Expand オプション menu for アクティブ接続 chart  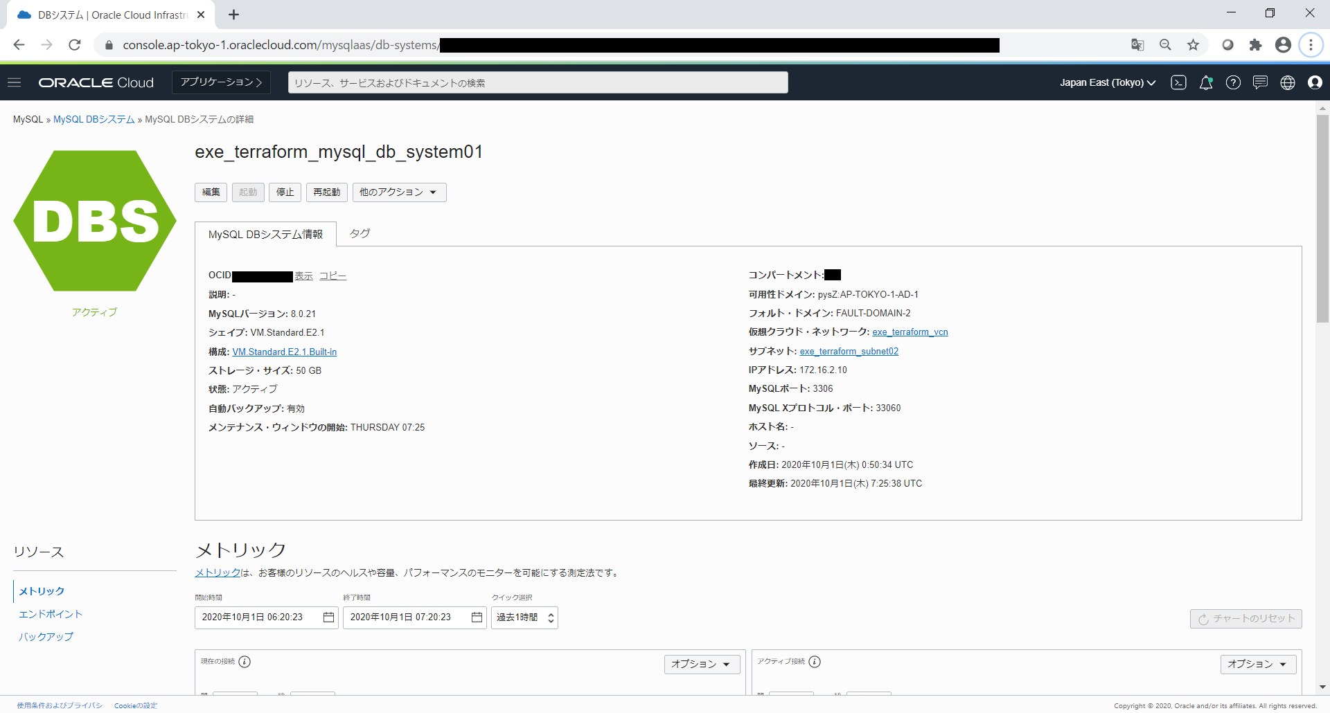pyautogui.click(x=1257, y=665)
